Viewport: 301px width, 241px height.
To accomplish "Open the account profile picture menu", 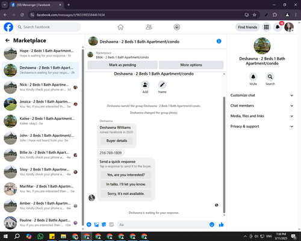I will (289, 27).
